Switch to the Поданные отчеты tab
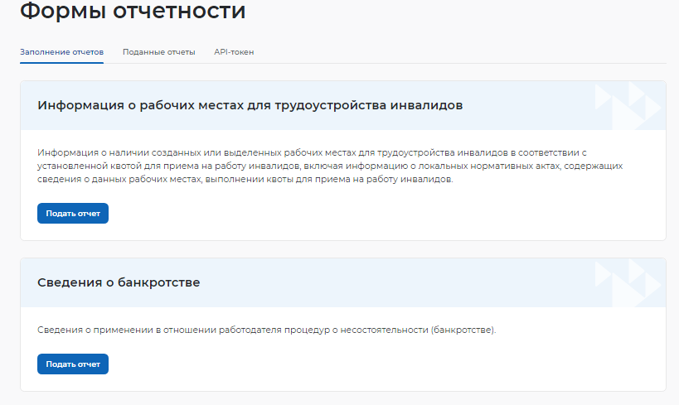679x405 pixels. (159, 52)
